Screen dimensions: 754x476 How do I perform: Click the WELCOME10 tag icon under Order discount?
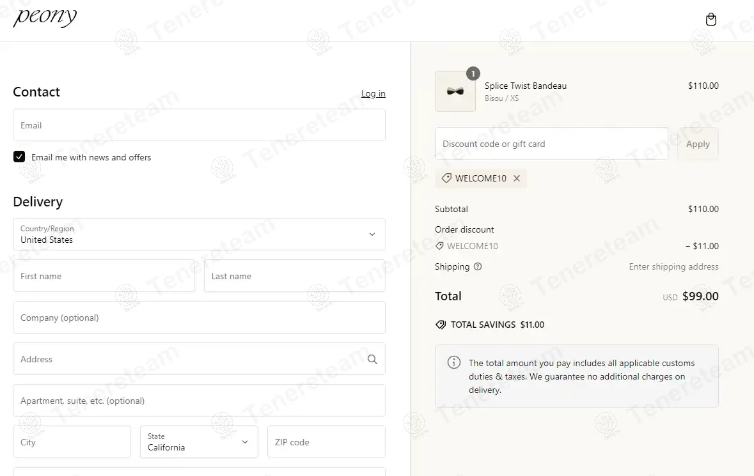pyautogui.click(x=439, y=246)
